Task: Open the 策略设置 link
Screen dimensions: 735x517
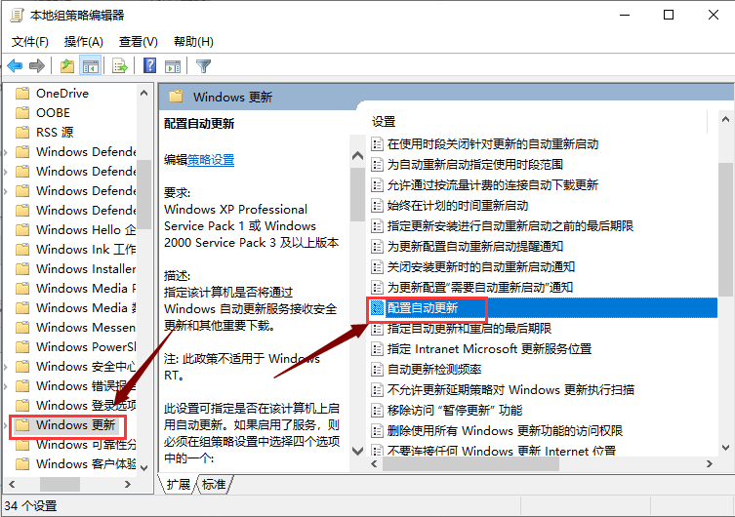Action: click(211, 160)
